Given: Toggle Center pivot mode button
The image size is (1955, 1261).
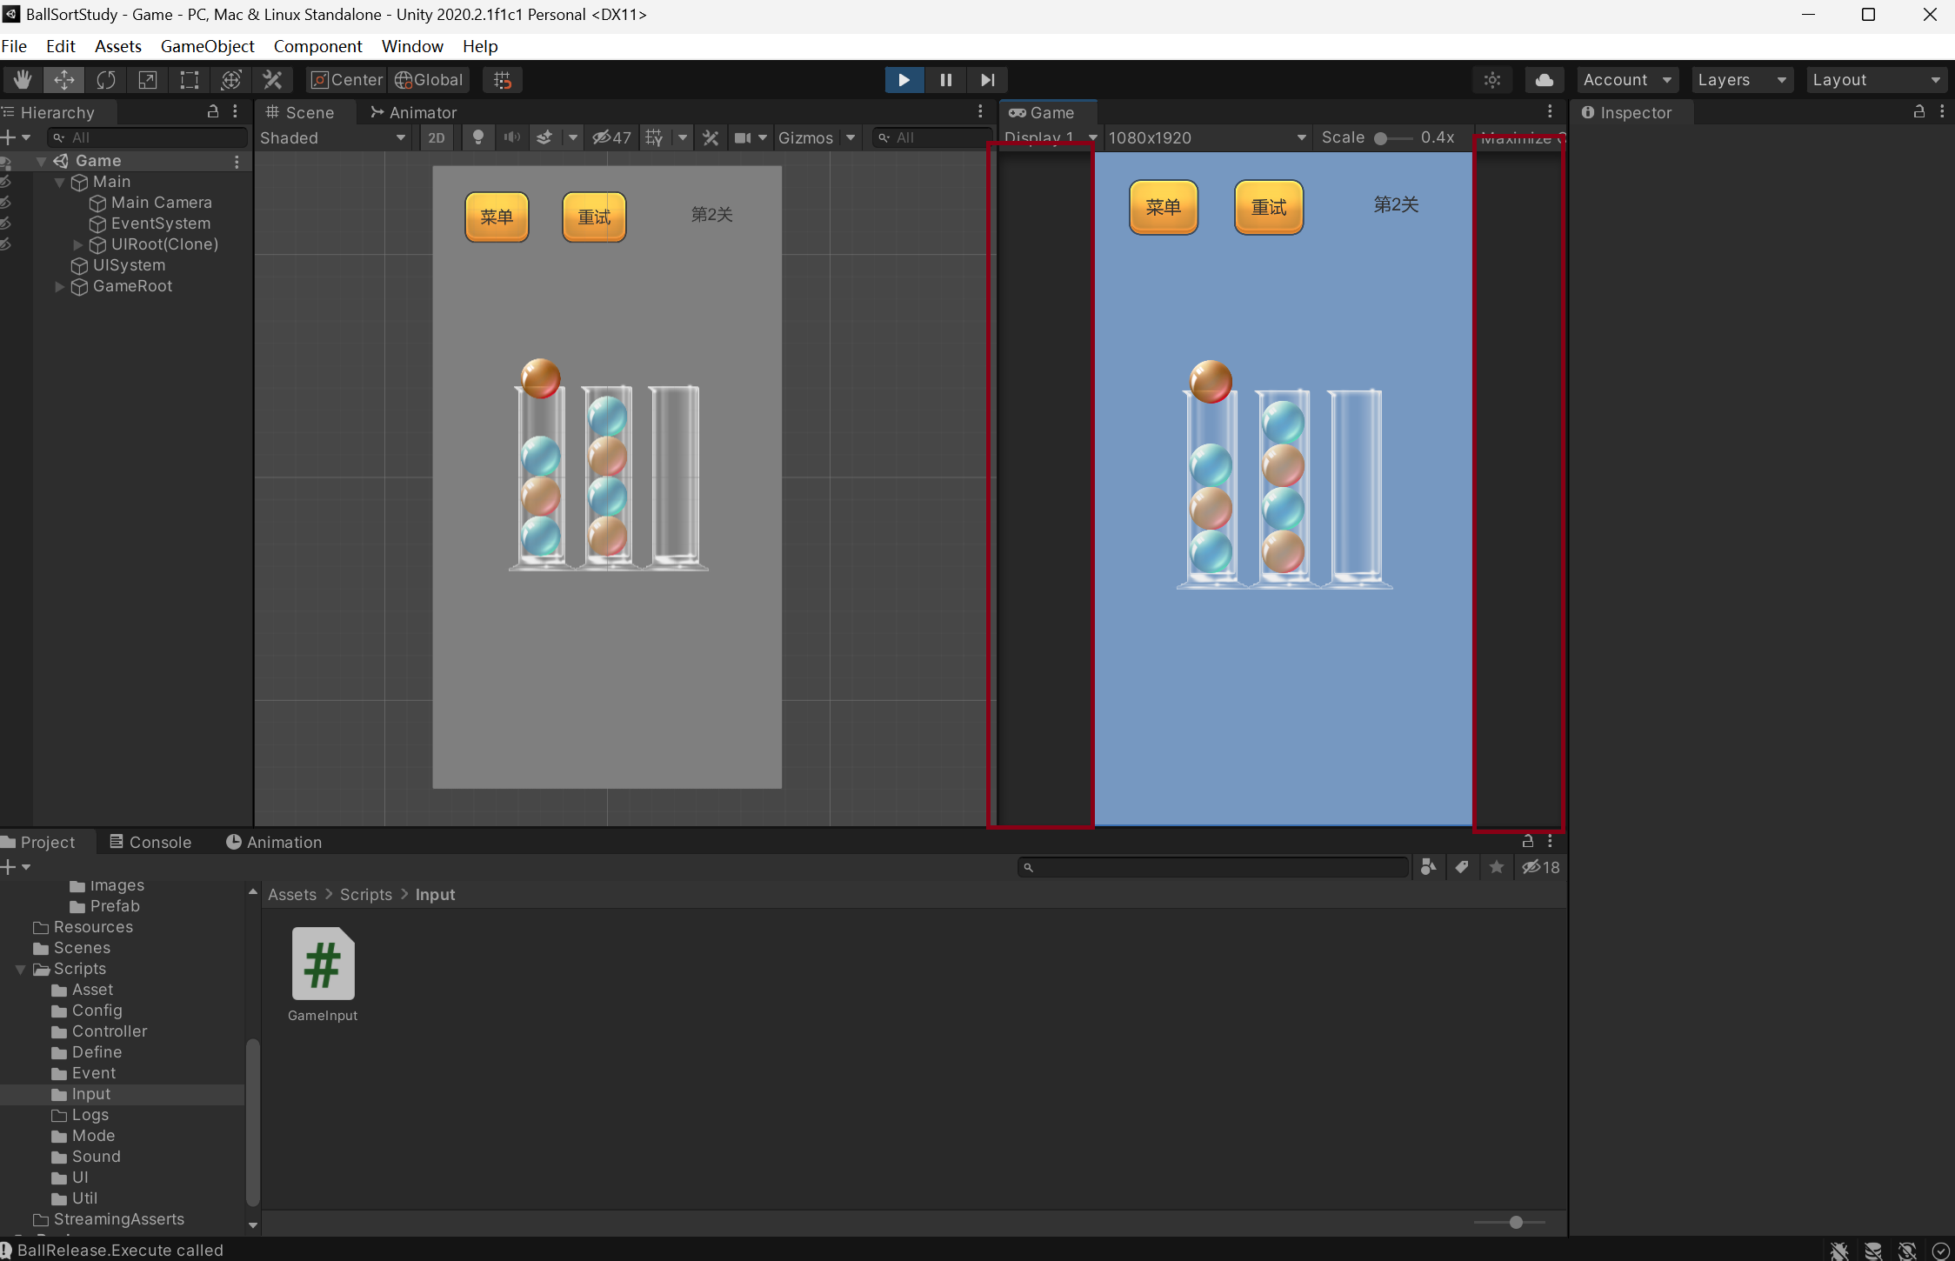Looking at the screenshot, I should tap(347, 80).
